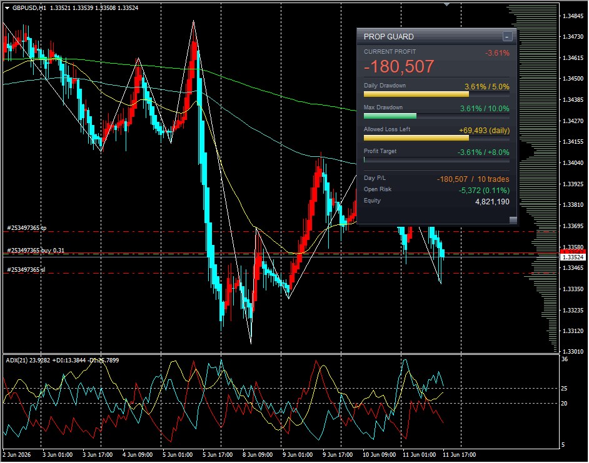The width and height of the screenshot is (589, 463).
Task: Click the large red -180,507 profit value
Action: point(399,67)
